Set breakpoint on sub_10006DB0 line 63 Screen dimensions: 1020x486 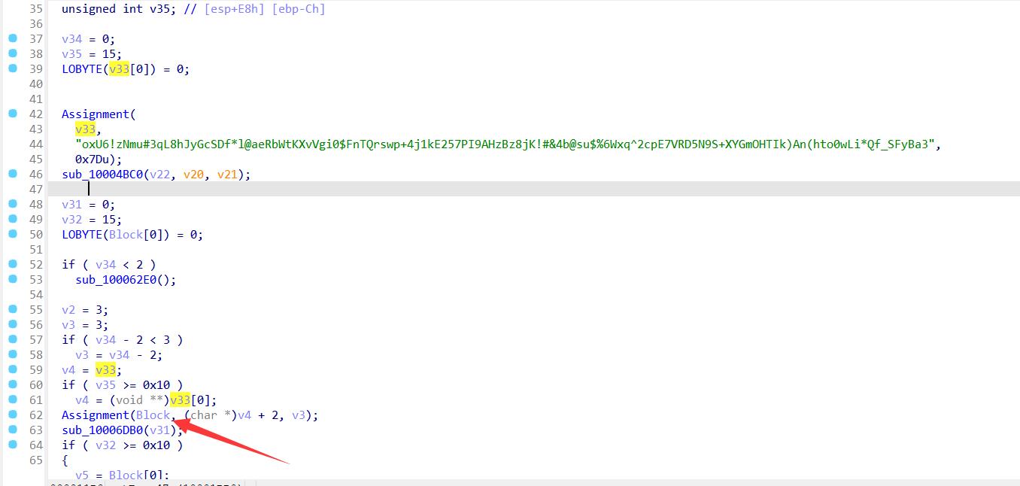13,430
